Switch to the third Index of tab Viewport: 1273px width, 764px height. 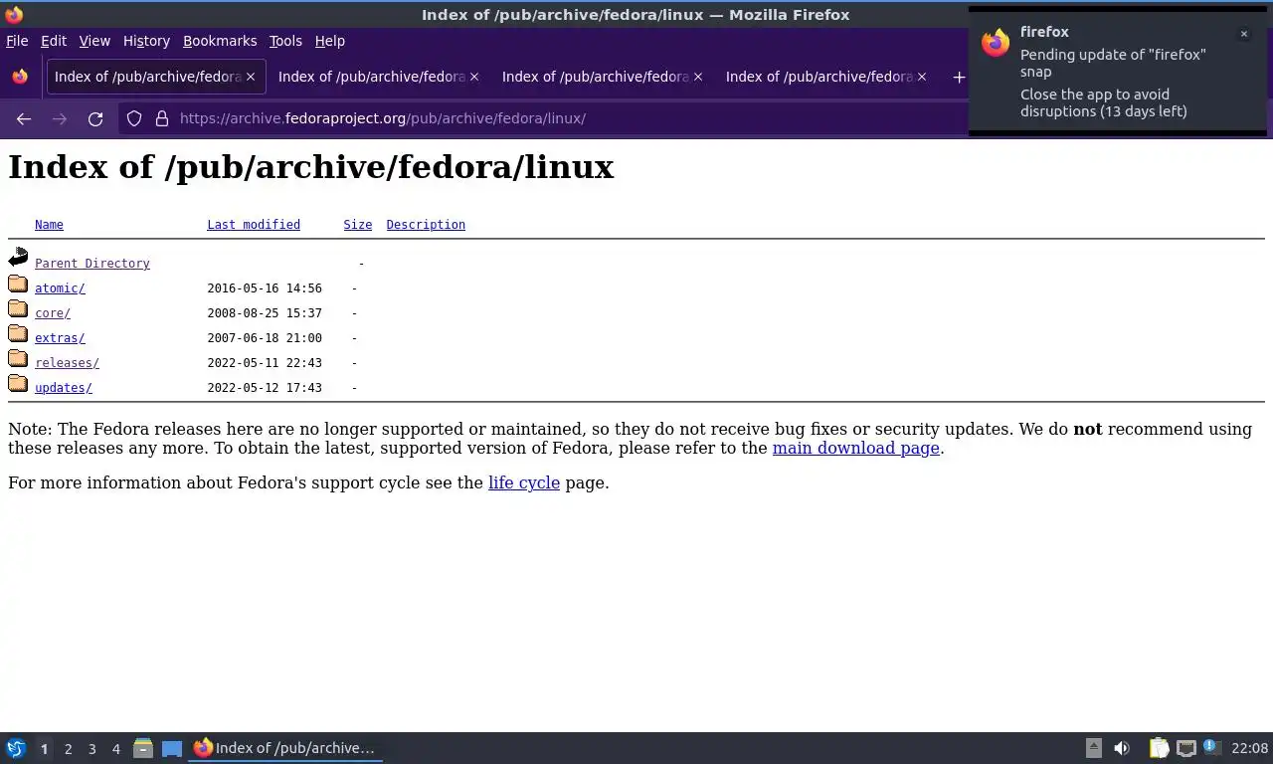[602, 77]
